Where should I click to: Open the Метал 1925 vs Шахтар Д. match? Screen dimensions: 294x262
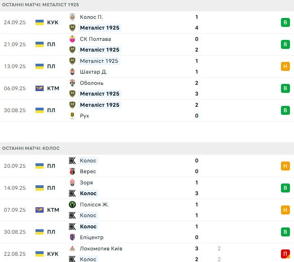coord(135,66)
